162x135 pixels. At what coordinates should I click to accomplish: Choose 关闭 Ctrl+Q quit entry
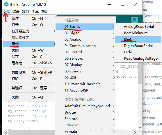click(29, 97)
